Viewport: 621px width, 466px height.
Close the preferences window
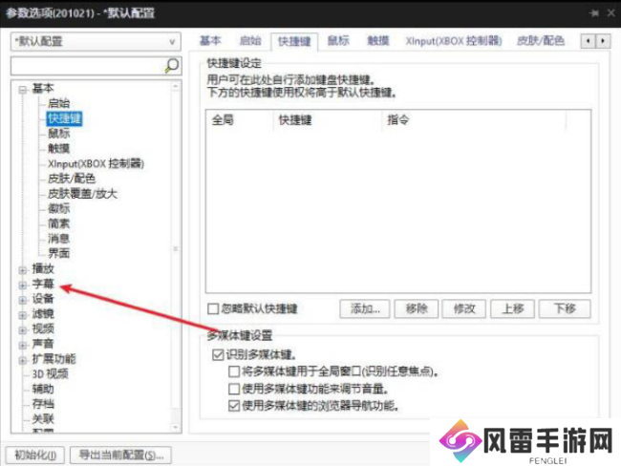click(610, 13)
